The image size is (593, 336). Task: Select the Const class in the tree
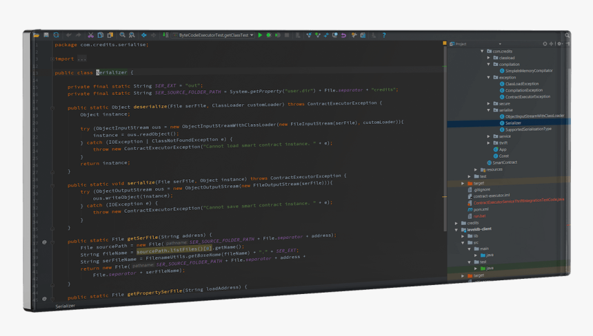point(504,156)
